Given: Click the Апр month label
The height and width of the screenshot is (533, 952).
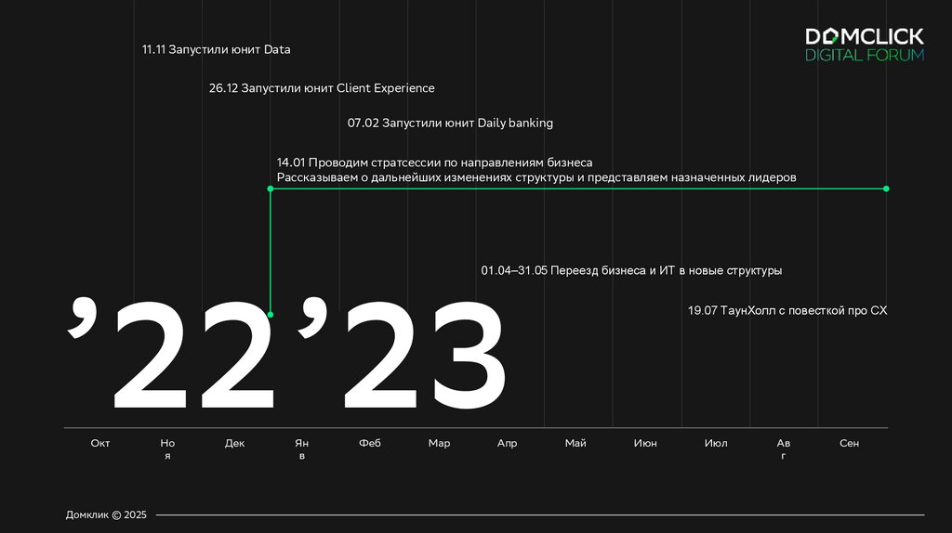Looking at the screenshot, I should point(507,443).
